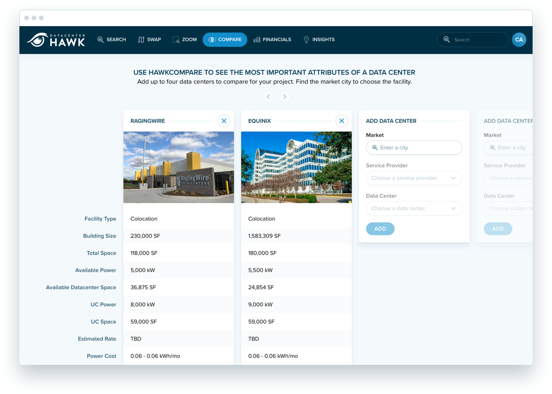Click the 'Available Power' row label
This screenshot has width=552, height=394.
[x=96, y=270]
